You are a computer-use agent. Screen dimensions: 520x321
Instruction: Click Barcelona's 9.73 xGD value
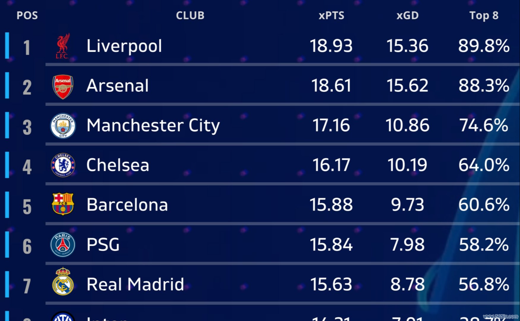point(407,205)
